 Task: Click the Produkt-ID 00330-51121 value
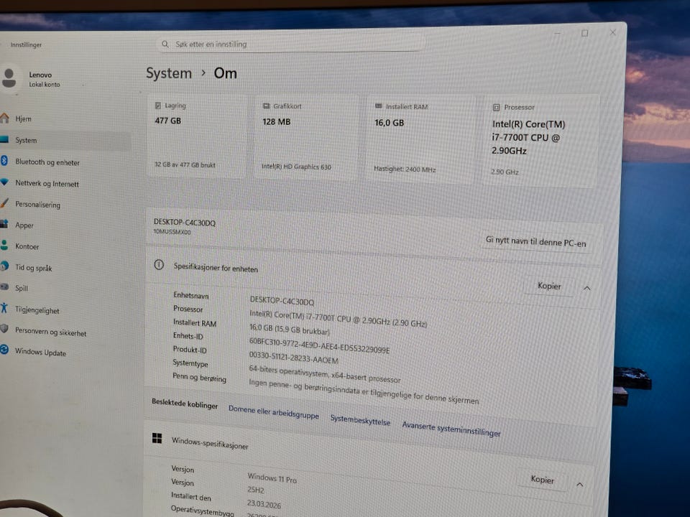pyautogui.click(x=293, y=358)
